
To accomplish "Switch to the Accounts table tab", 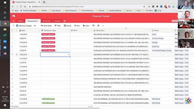I will click(x=47, y=21).
